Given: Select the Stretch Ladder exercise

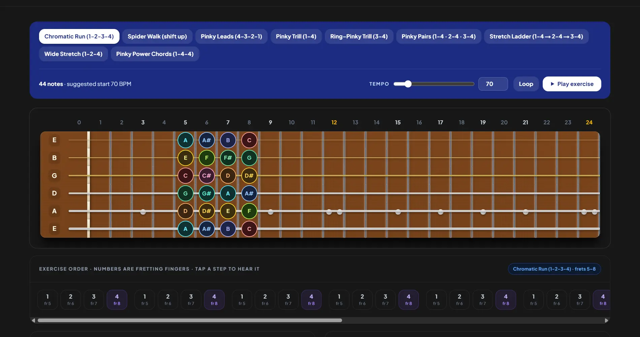Looking at the screenshot, I should point(536,36).
